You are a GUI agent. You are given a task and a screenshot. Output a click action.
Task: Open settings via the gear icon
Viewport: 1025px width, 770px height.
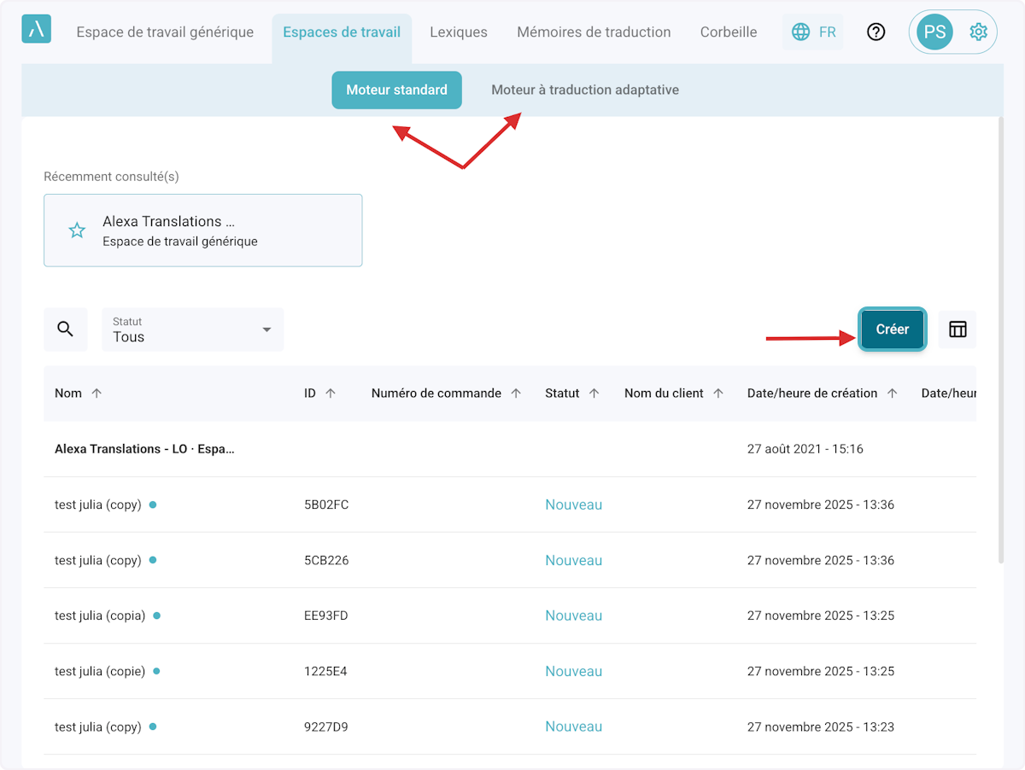(978, 32)
